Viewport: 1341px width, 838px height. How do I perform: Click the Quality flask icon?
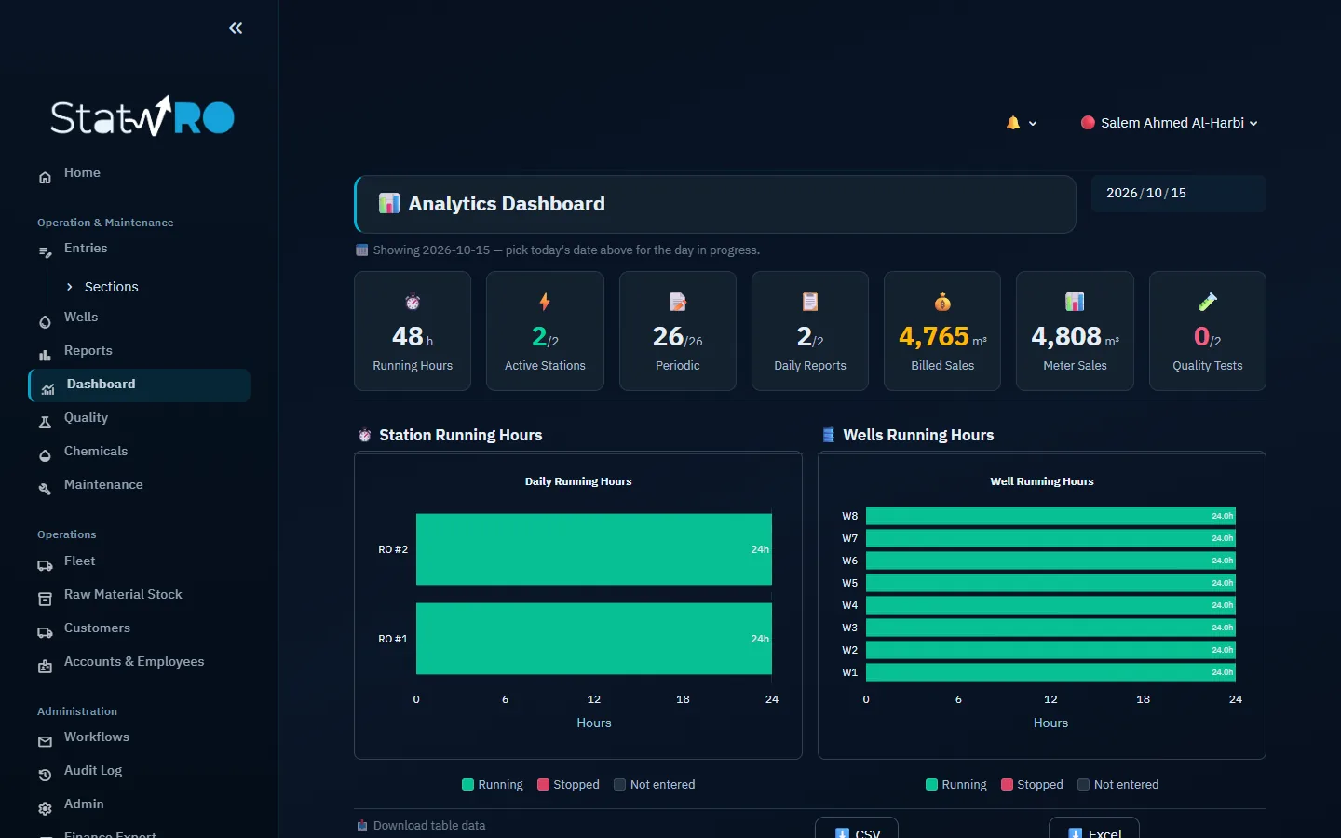[45, 422]
